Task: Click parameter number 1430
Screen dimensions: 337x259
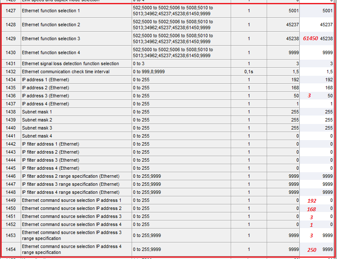Action: coord(11,52)
